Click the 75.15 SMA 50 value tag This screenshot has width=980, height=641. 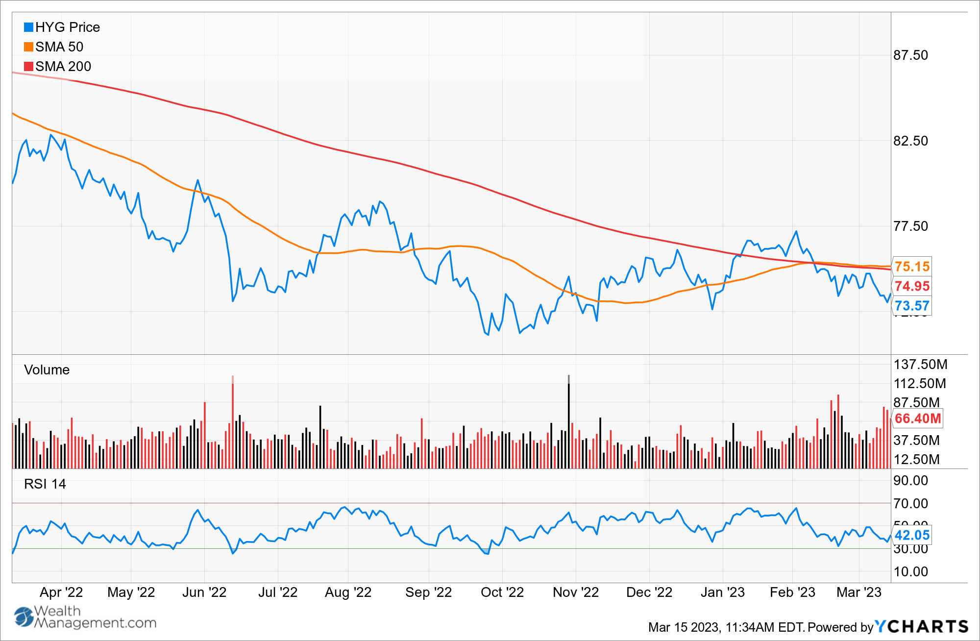tap(911, 267)
